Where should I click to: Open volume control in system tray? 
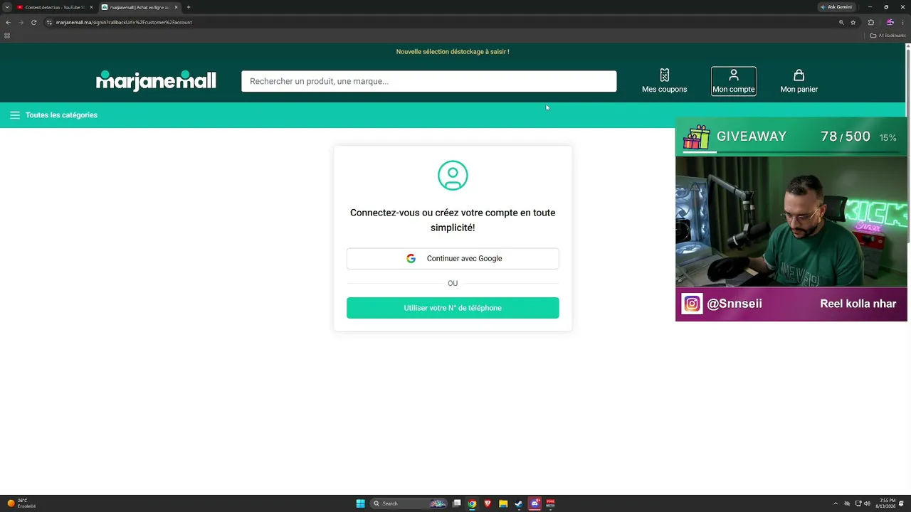pos(867,503)
